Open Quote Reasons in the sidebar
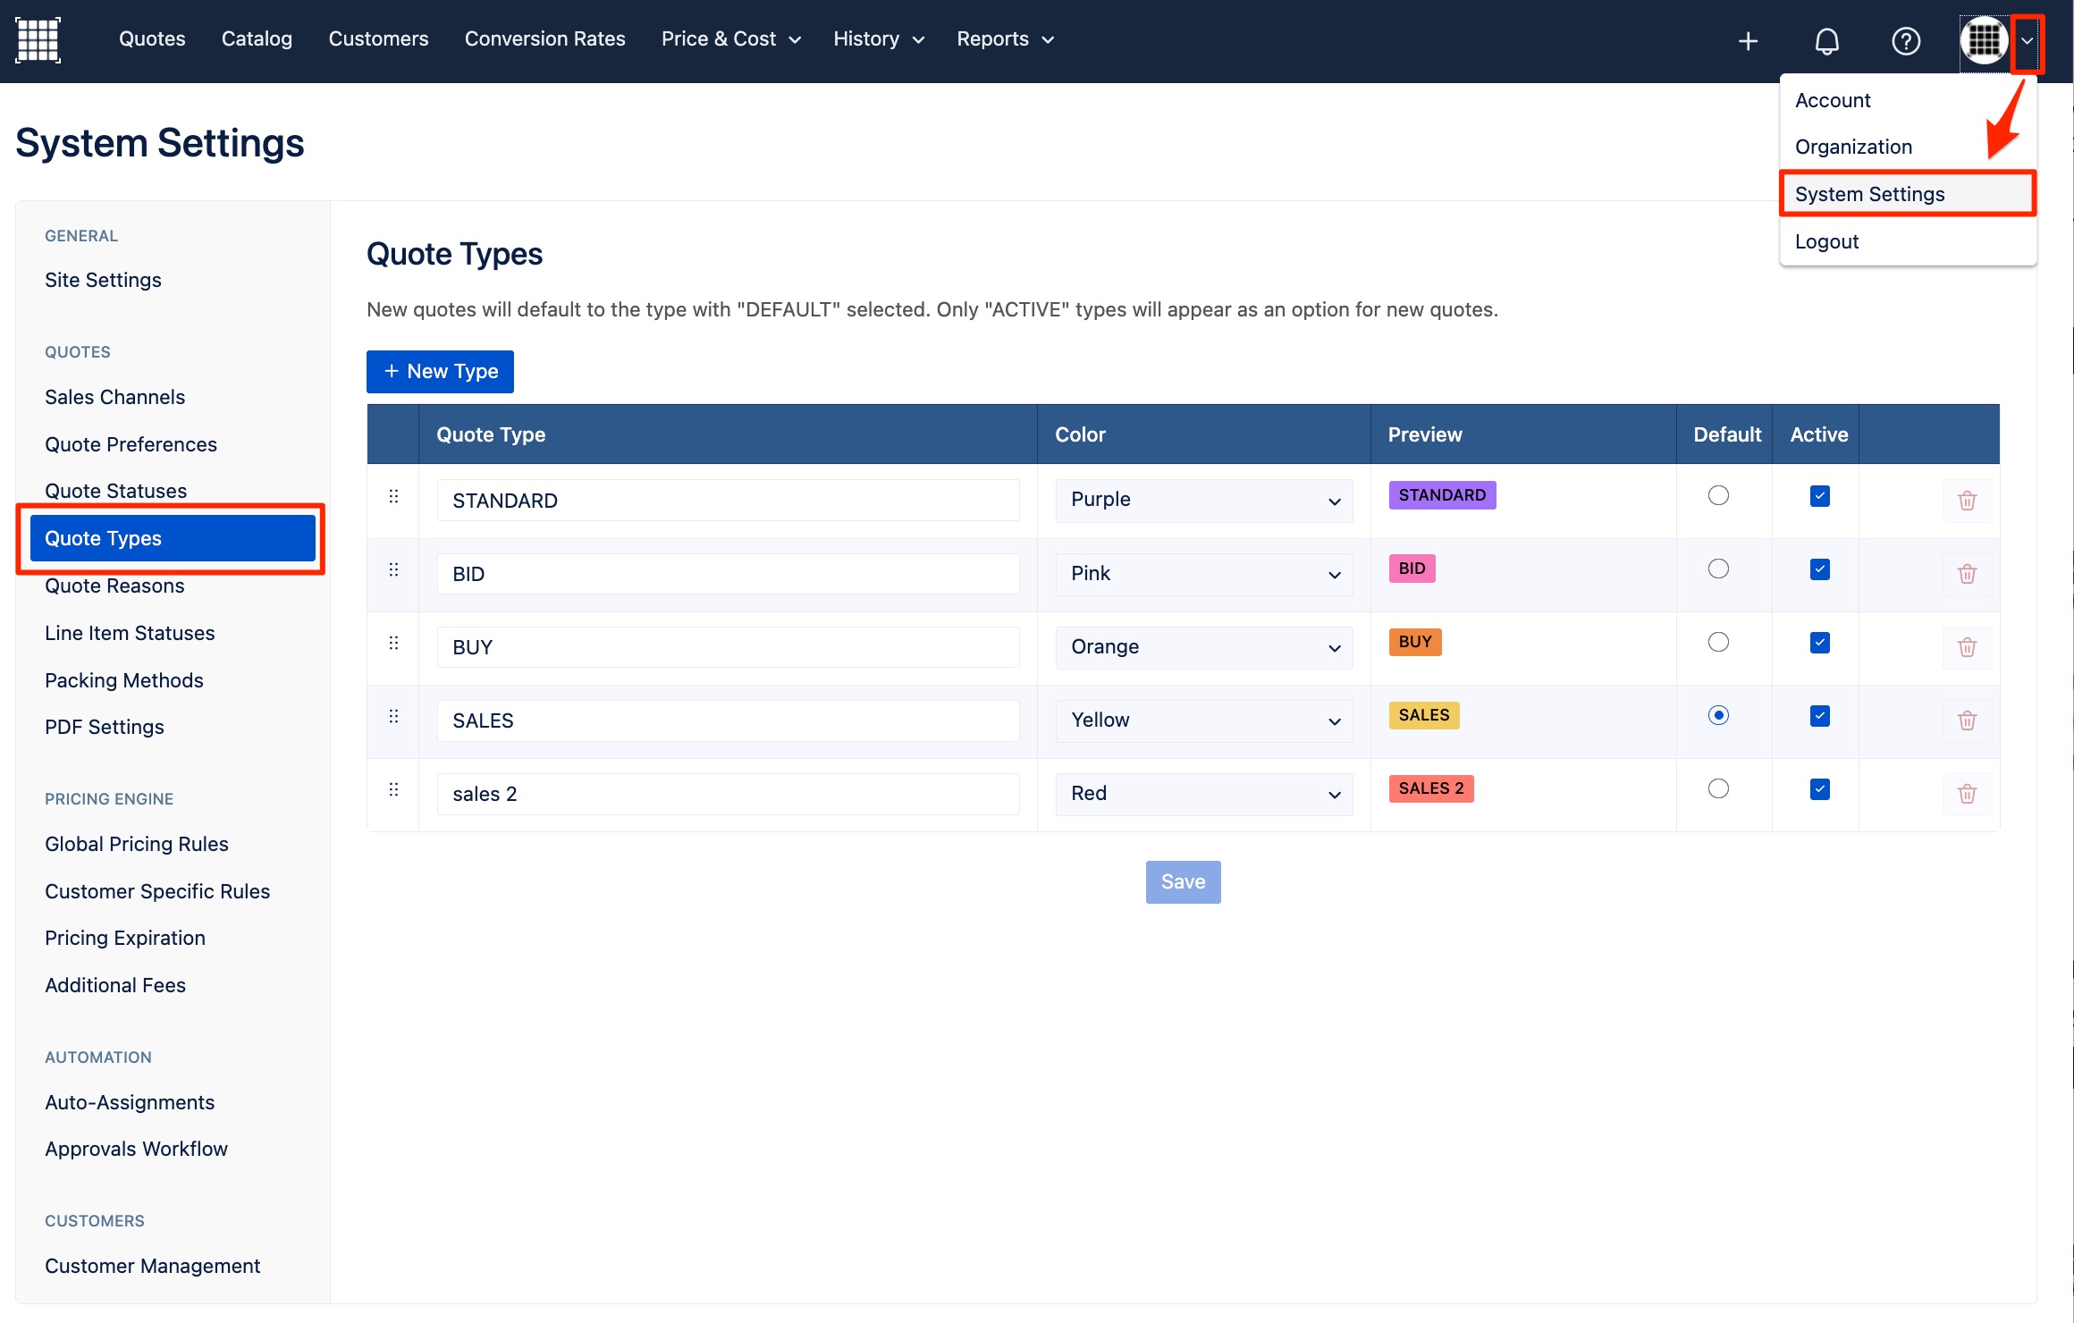Screen dimensions: 2074x1323 [114, 586]
